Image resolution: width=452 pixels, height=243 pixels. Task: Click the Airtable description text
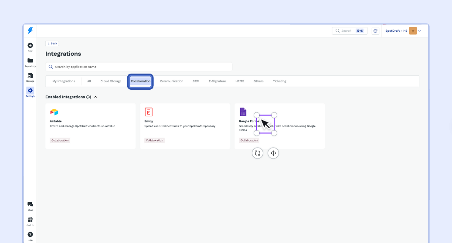tap(82, 126)
